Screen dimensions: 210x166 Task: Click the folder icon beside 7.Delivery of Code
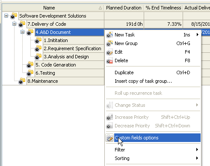pyautogui.click(x=22, y=24)
